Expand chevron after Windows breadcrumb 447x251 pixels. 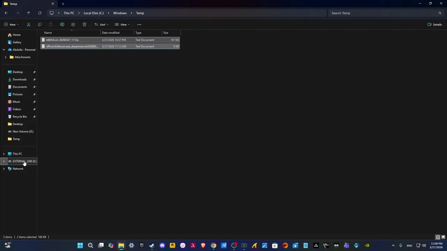pyautogui.click(x=132, y=13)
